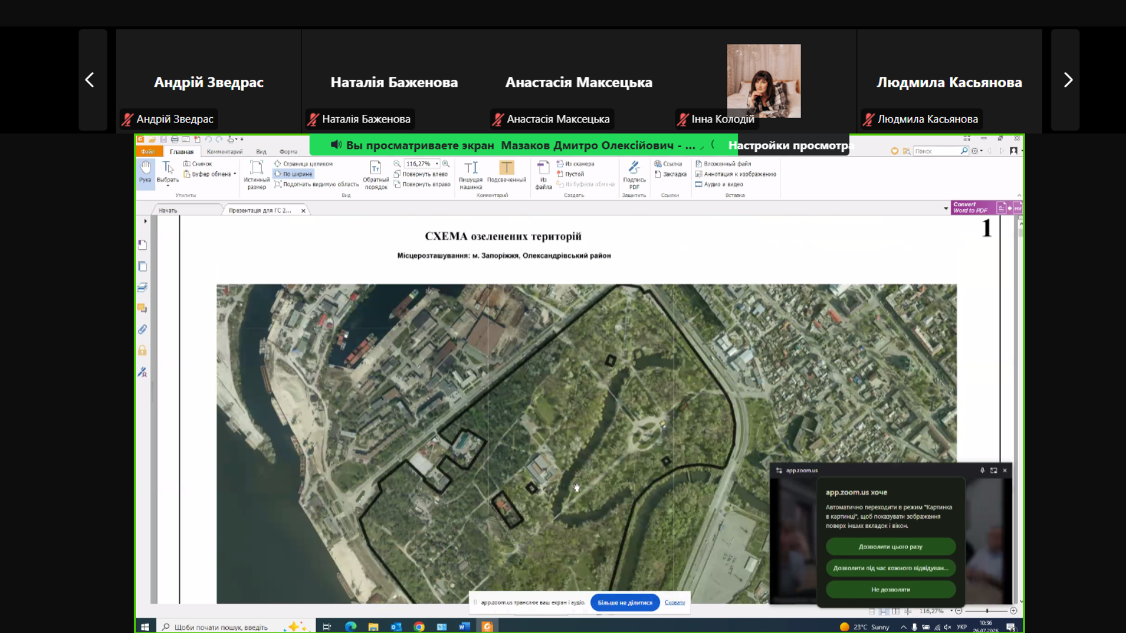Toggle Страница целиком fit page view
1126x633 pixels.
tap(303, 164)
